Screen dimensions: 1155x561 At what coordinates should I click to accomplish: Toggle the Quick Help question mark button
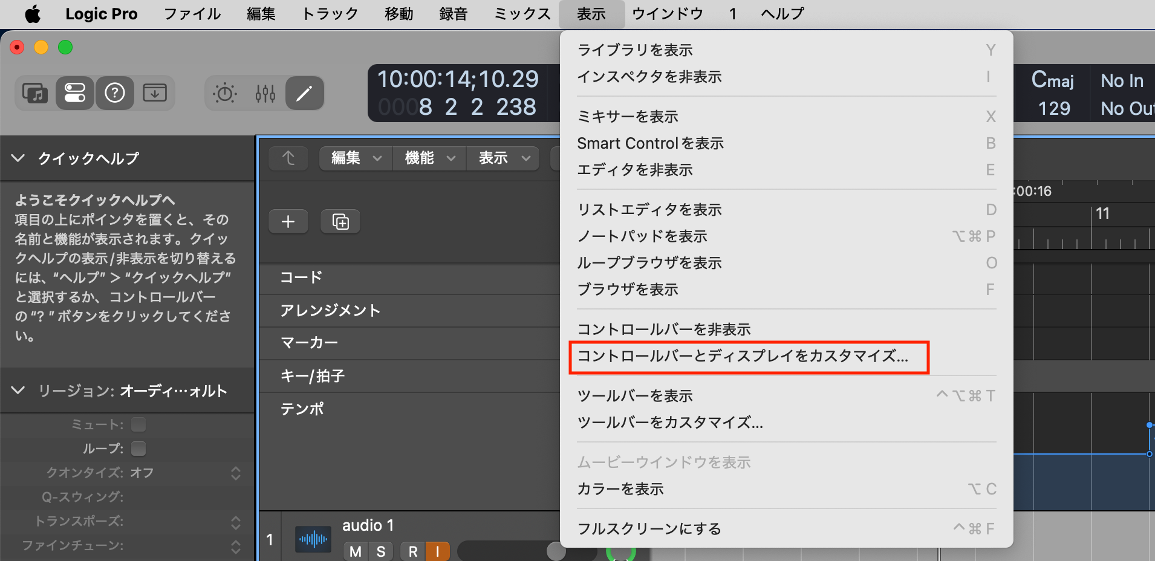click(x=115, y=93)
